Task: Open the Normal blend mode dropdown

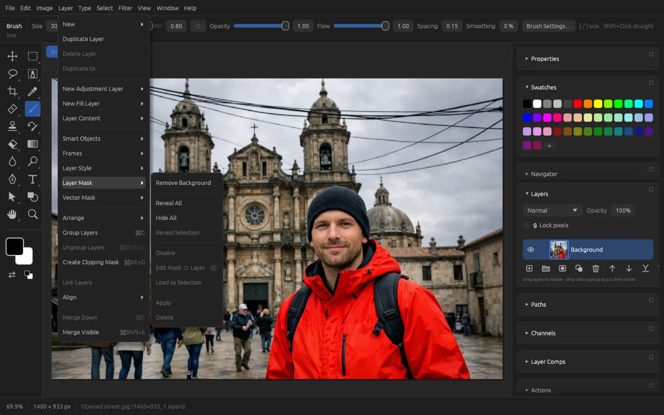Action: (552, 210)
